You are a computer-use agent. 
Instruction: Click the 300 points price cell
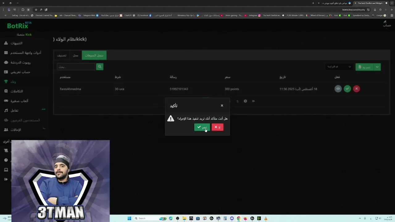[232, 89]
